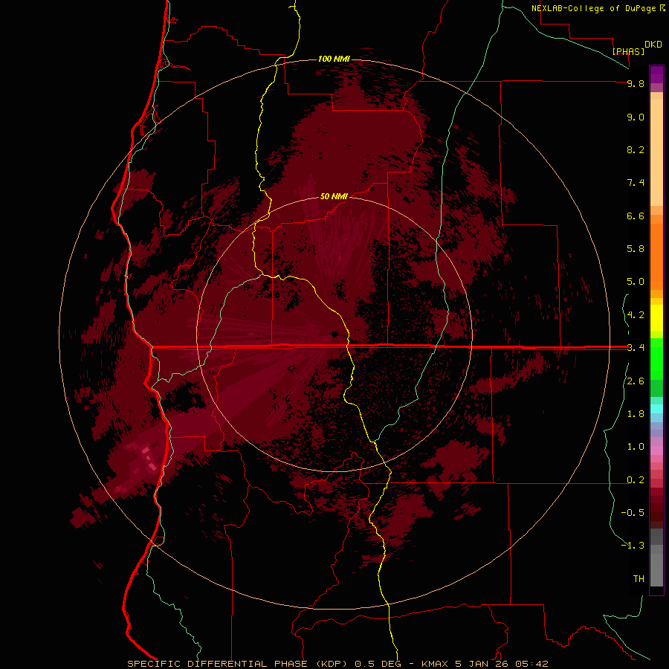Click the 05:42 timestamp
This screenshot has width=669, height=669.
point(531,664)
